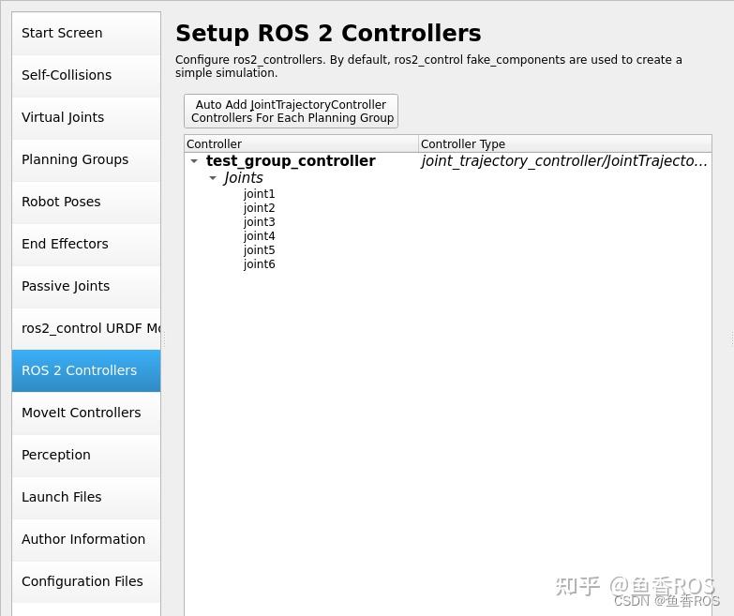Image resolution: width=734 pixels, height=616 pixels.
Task: Select MoveIt Controllers page
Action: (x=86, y=413)
